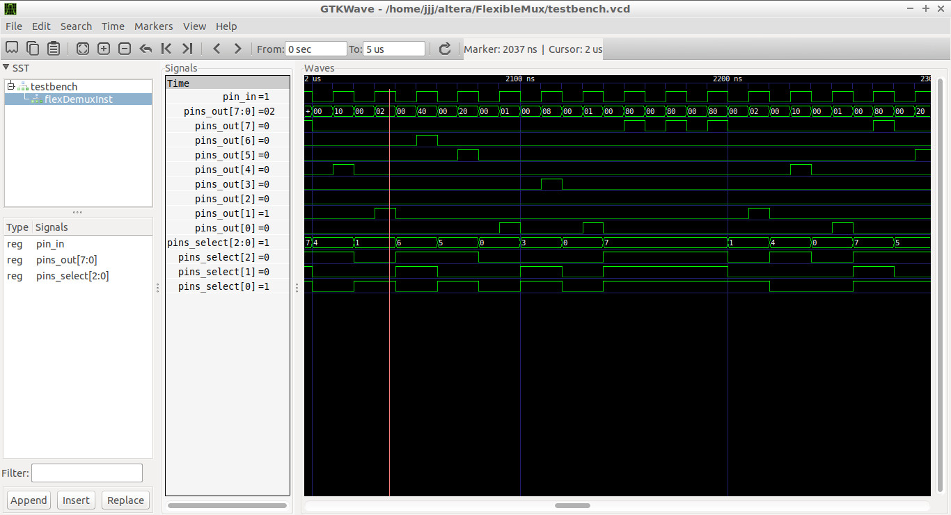Open the Help menu
This screenshot has width=951, height=515.
coord(226,26)
